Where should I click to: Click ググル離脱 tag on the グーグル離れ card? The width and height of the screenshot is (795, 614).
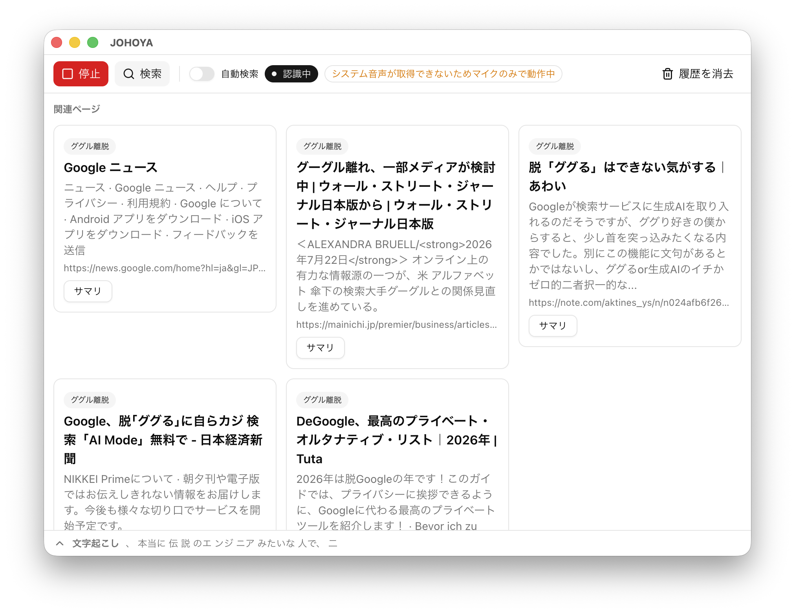(x=322, y=146)
